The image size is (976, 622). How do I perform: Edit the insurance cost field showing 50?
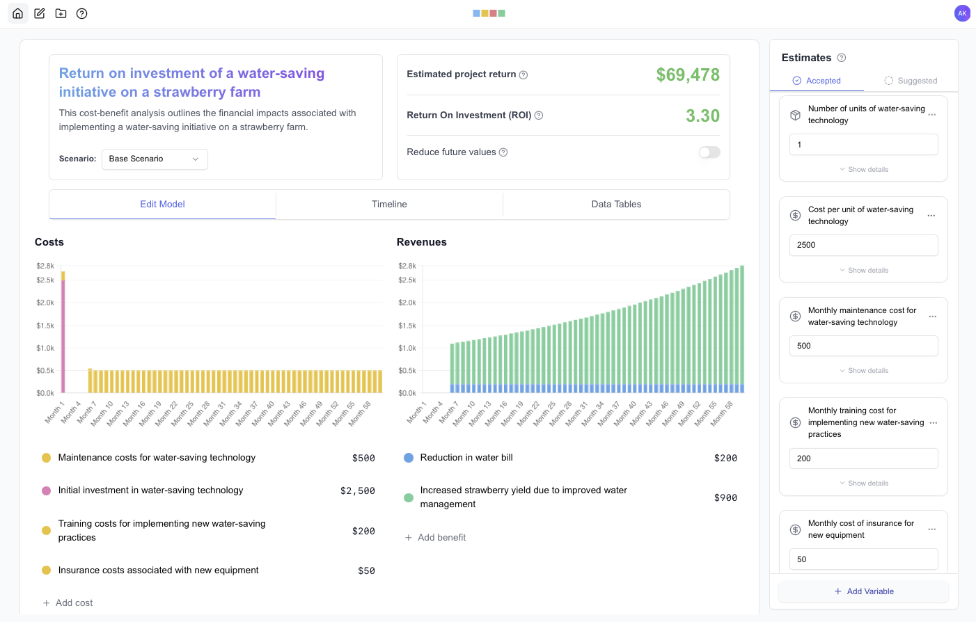(x=863, y=559)
